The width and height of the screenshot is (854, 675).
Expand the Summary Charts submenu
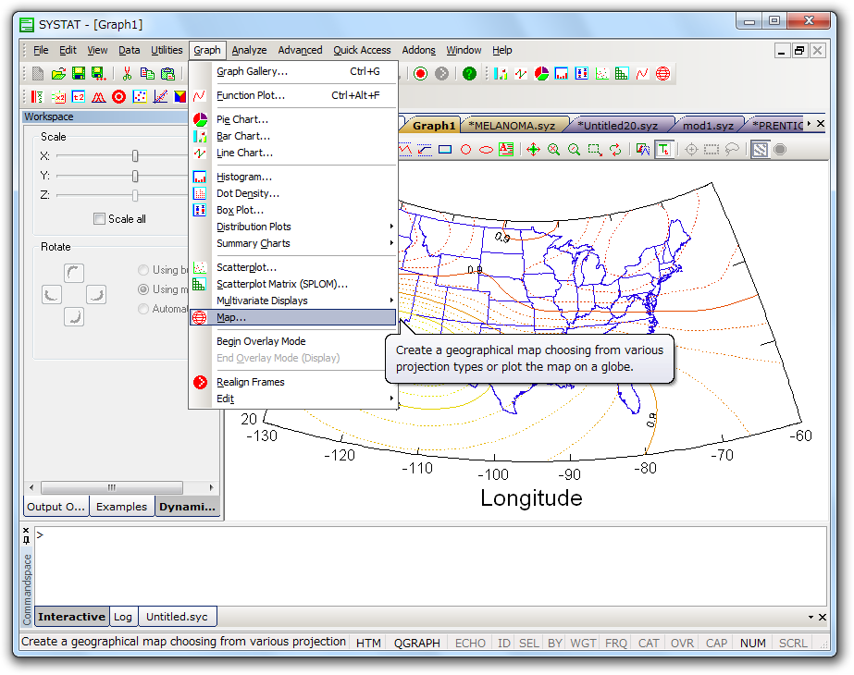293,243
